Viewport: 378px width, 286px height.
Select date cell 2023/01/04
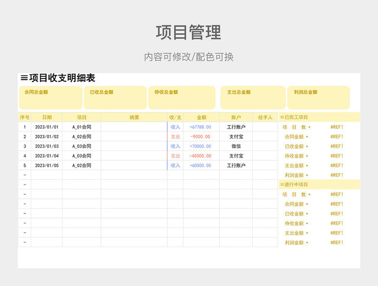tap(47, 156)
